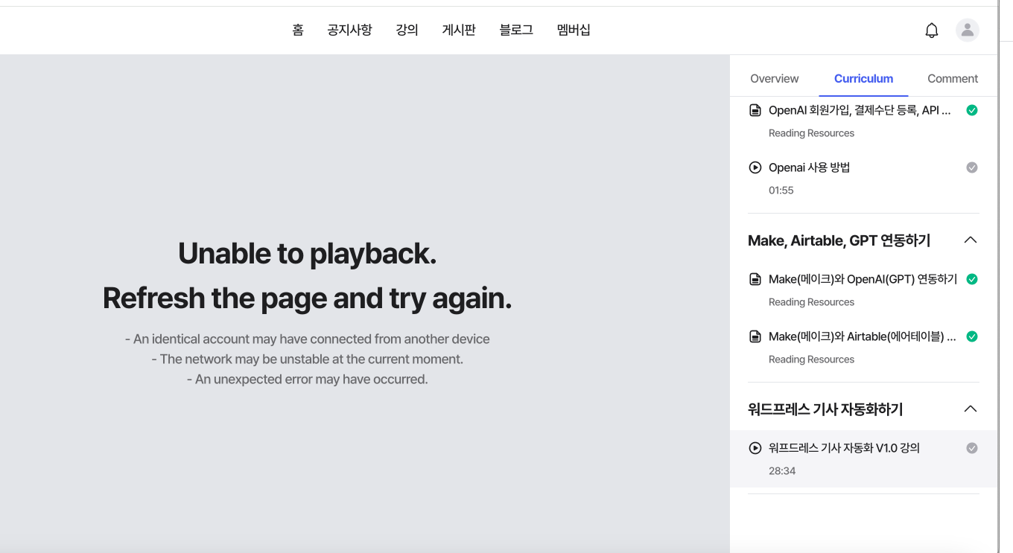Click the Refresh the page and try again. heading

(x=307, y=298)
